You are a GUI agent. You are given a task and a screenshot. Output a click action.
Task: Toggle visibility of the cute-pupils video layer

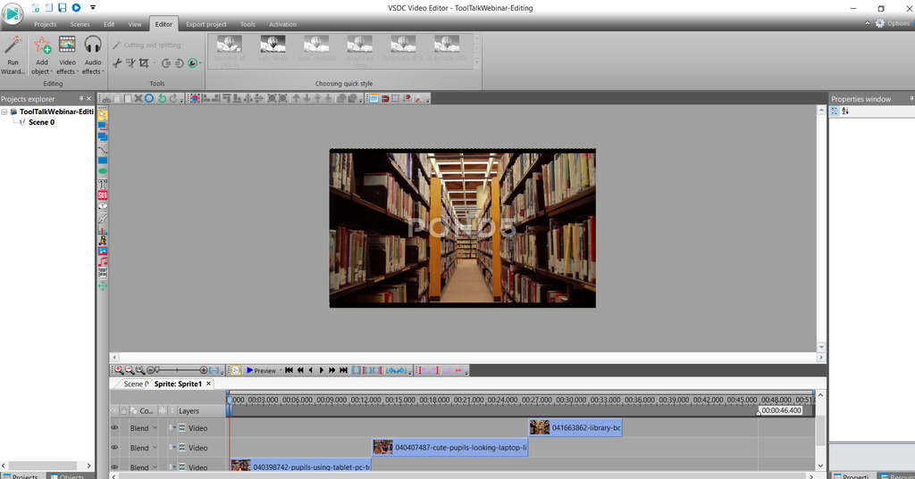click(x=114, y=448)
